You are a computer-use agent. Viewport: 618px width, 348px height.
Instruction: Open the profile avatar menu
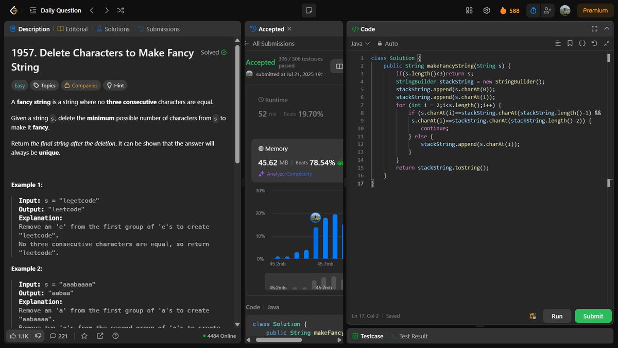pos(565,10)
